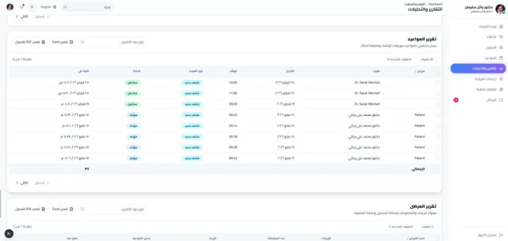Click the نوع الموعد column header
508x241 pixels.
196,71
